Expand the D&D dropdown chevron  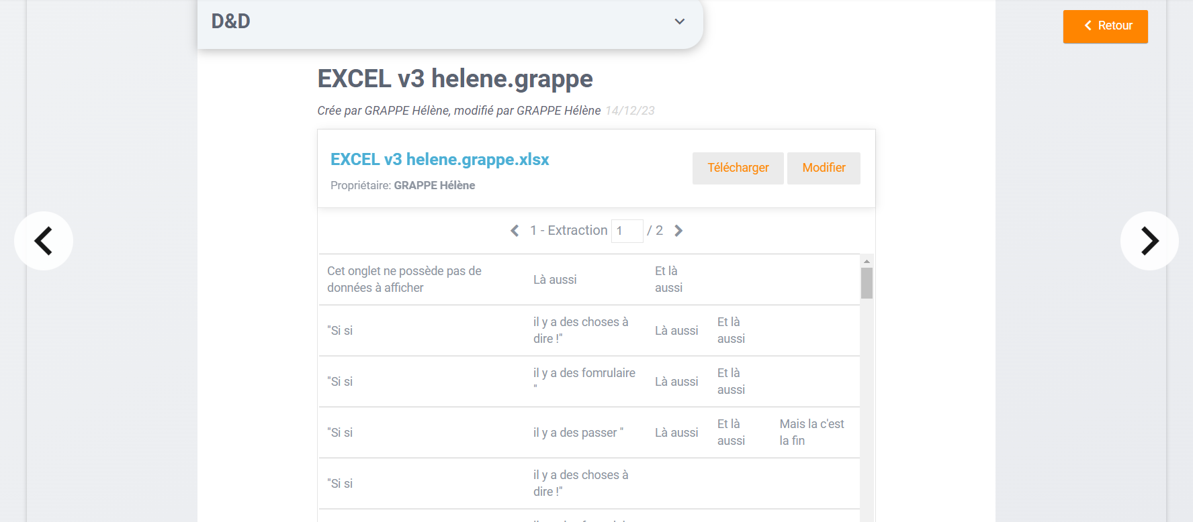679,21
